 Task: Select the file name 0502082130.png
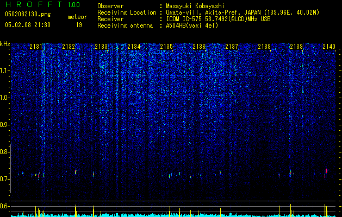point(28,14)
